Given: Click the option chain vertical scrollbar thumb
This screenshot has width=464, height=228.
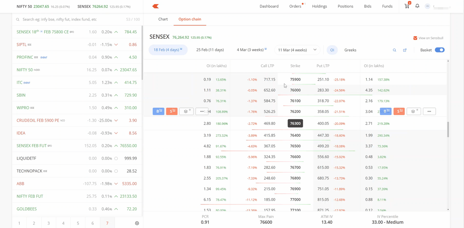Looking at the screenshot, I should tap(448, 129).
